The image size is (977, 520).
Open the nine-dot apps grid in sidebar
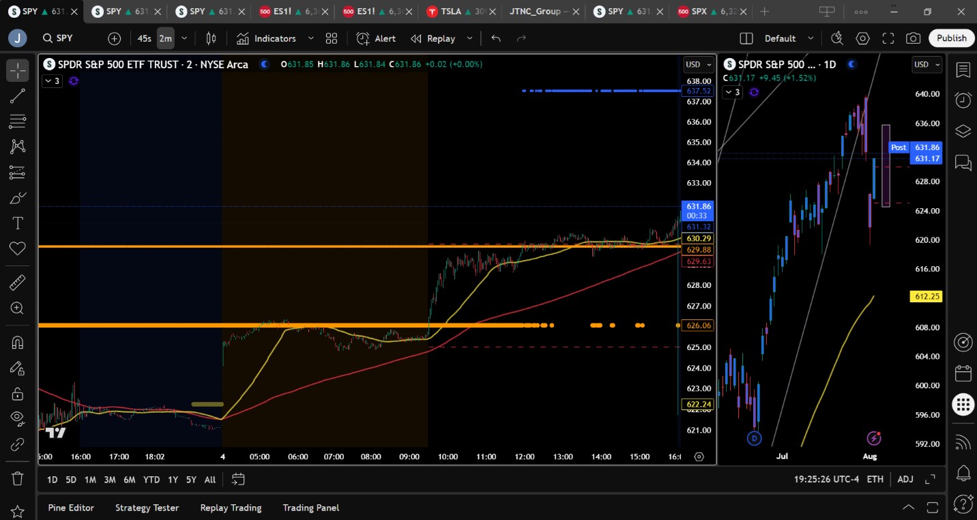tap(963, 404)
